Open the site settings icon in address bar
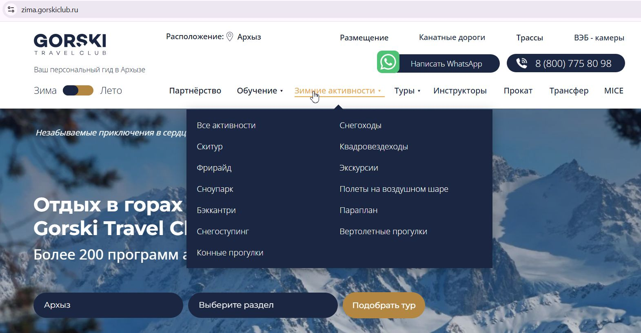641x333 pixels. click(x=11, y=9)
